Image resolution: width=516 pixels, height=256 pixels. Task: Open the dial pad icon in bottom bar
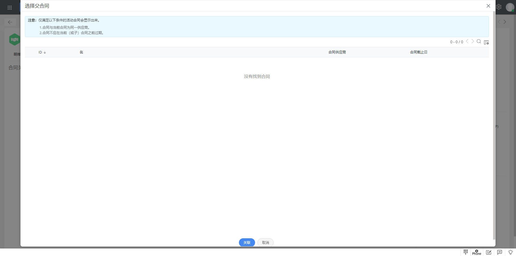coord(466,252)
